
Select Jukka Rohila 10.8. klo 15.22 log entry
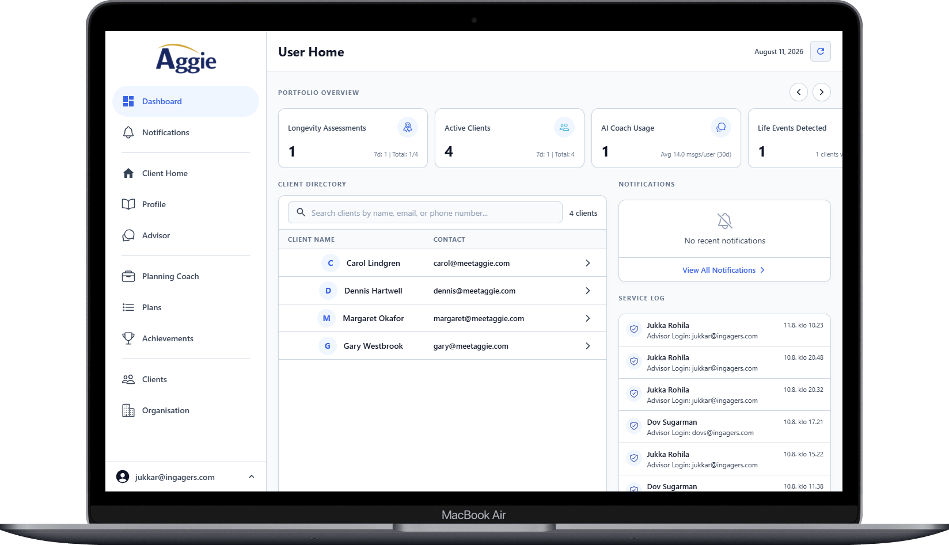coord(724,459)
